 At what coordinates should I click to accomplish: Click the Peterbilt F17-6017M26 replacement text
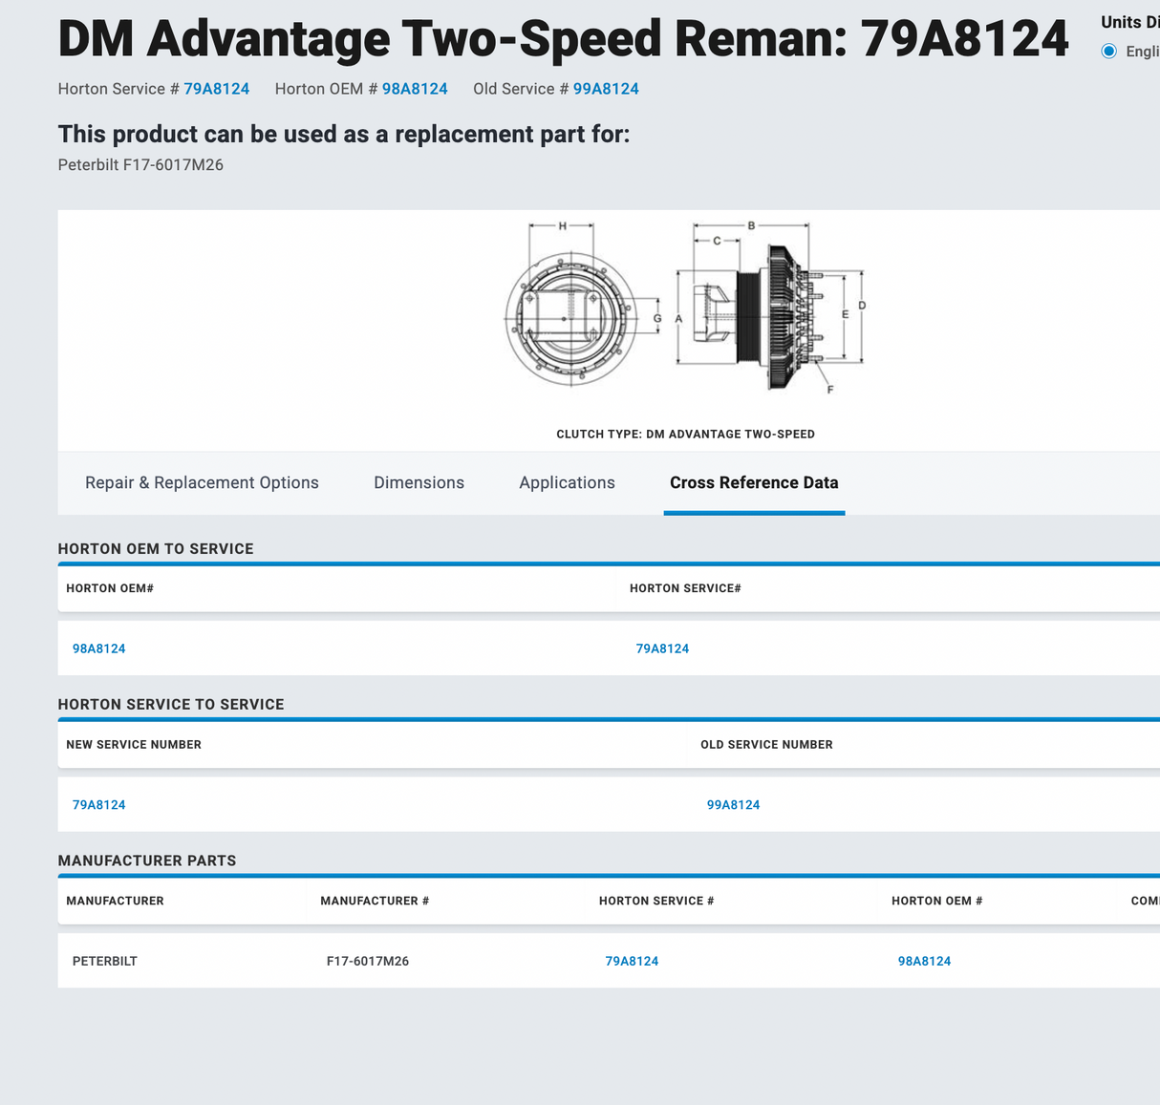[140, 164]
